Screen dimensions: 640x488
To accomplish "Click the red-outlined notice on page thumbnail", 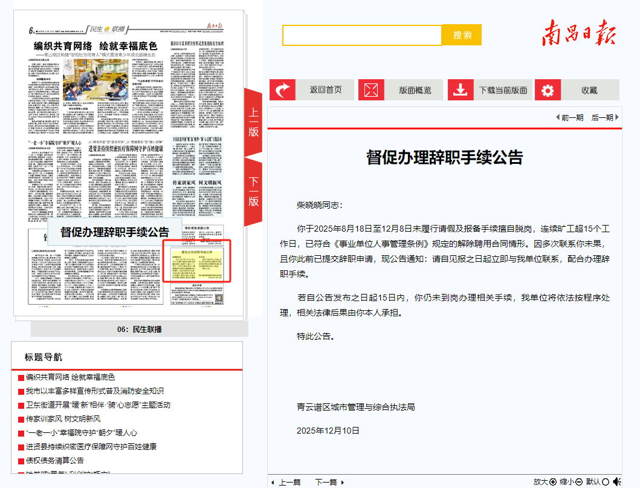I will click(197, 262).
